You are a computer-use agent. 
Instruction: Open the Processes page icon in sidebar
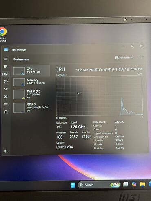pos(6,66)
